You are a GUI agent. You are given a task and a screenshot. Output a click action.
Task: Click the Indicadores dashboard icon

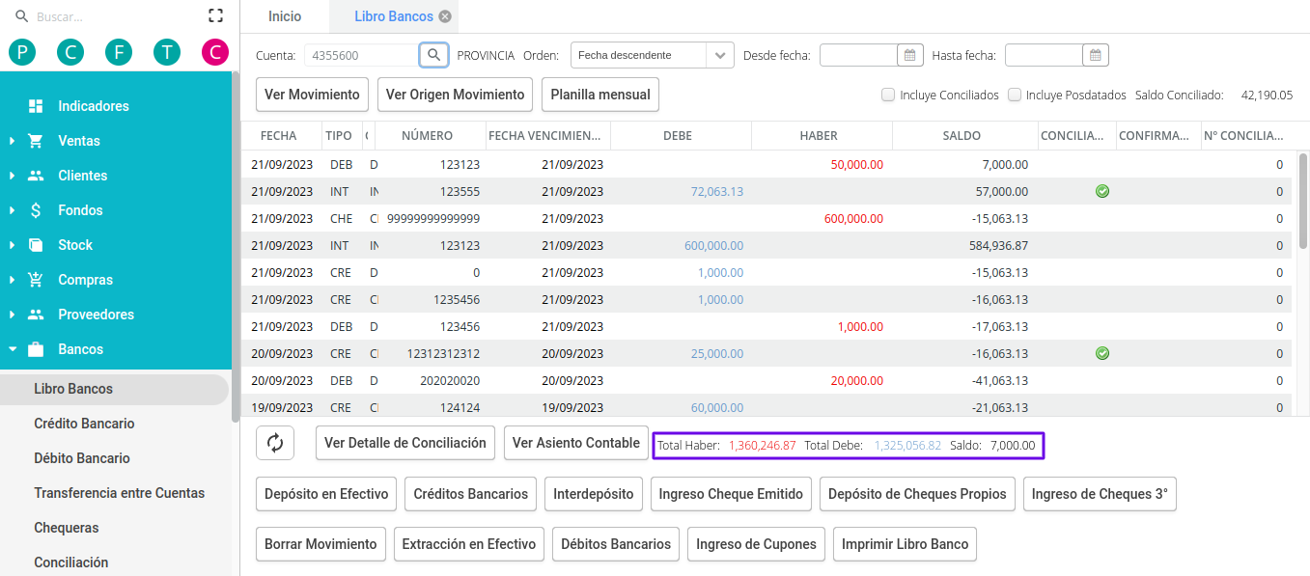tap(36, 106)
